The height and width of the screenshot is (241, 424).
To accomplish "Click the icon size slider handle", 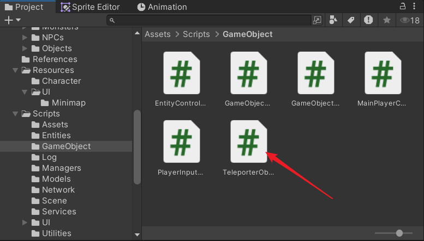I will tap(399, 233).
